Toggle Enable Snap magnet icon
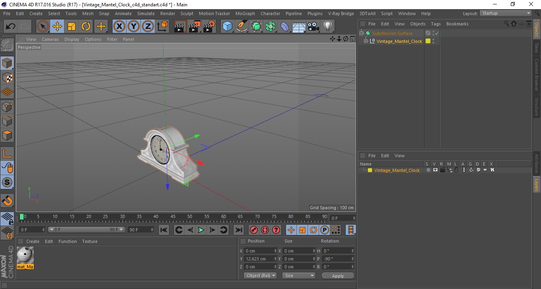Screen dimensions: 541x289 click(x=7, y=200)
